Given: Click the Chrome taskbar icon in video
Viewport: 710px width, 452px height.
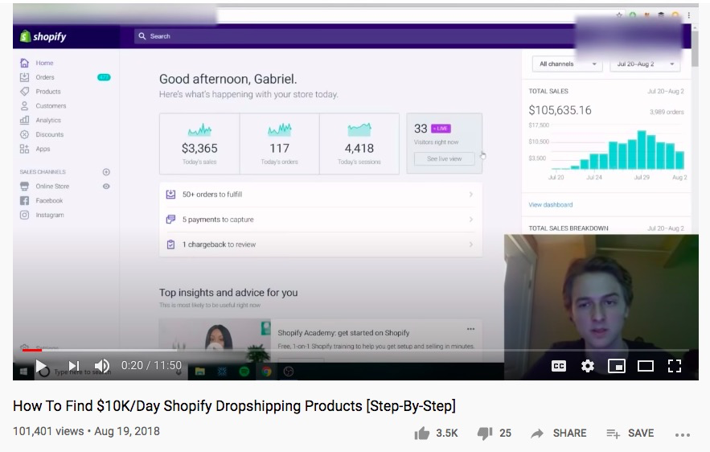Looking at the screenshot, I should click(266, 372).
